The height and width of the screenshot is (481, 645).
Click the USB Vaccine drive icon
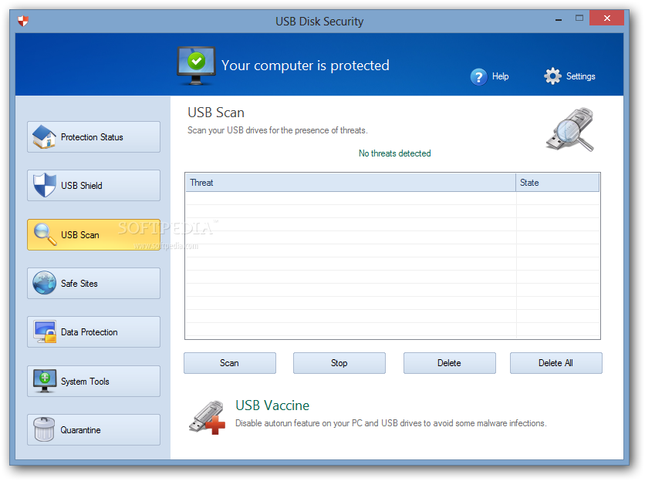point(208,418)
